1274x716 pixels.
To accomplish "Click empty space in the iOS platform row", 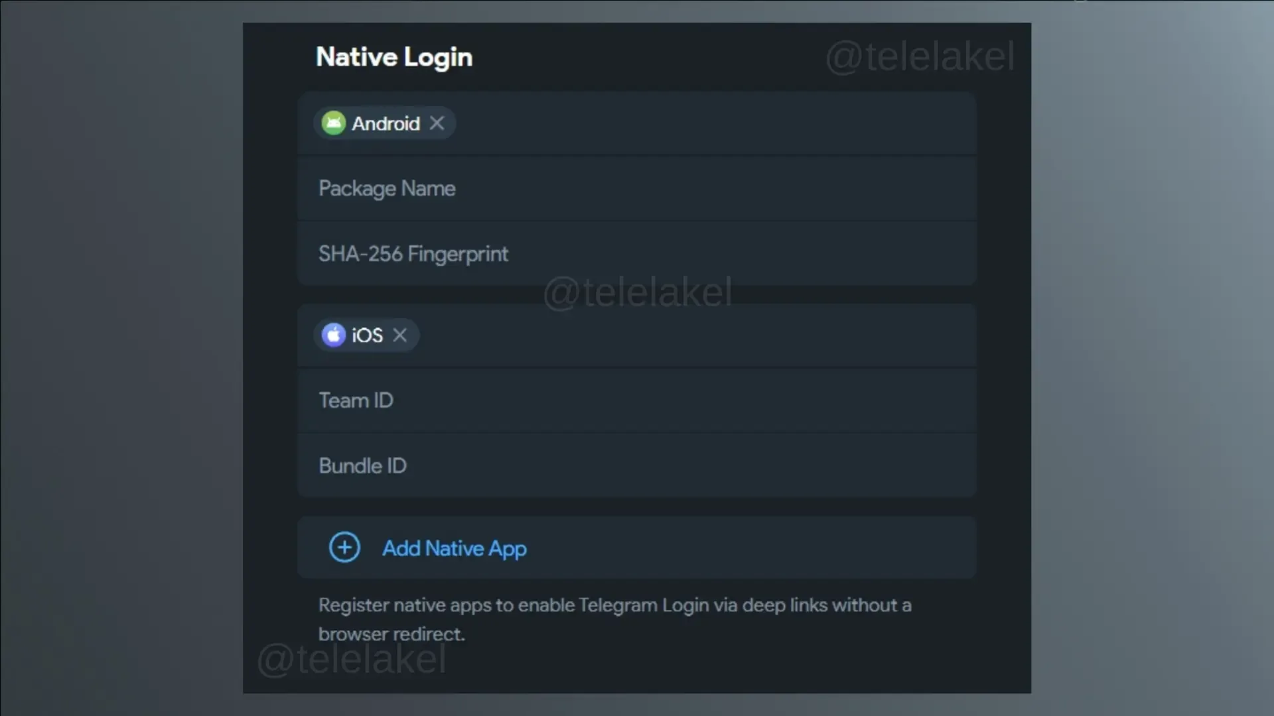I will coord(697,335).
